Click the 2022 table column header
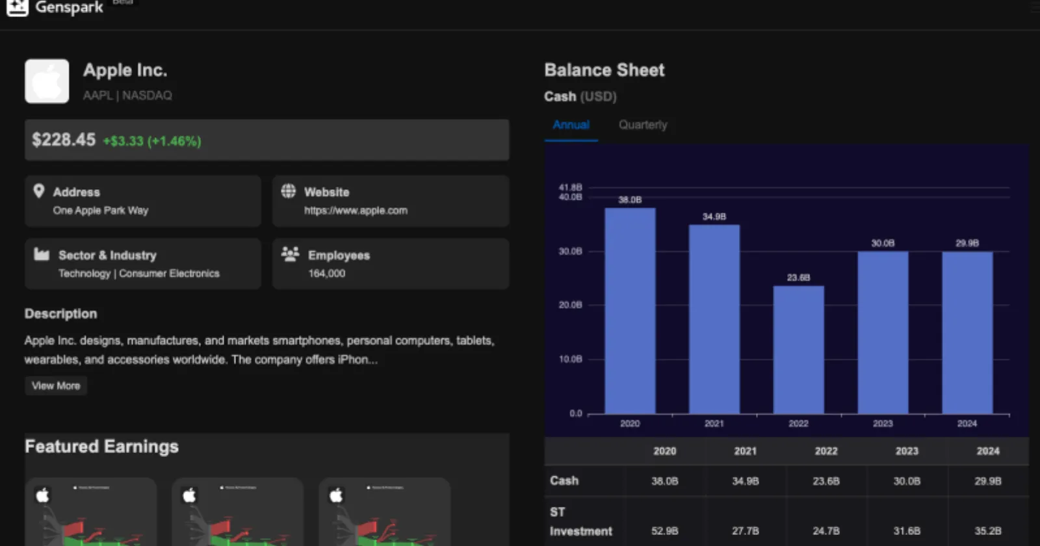Viewport: 1040px width, 546px height. coord(826,451)
